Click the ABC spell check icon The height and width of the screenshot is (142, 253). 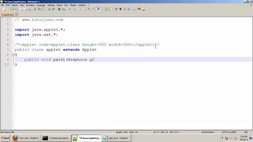(139, 9)
